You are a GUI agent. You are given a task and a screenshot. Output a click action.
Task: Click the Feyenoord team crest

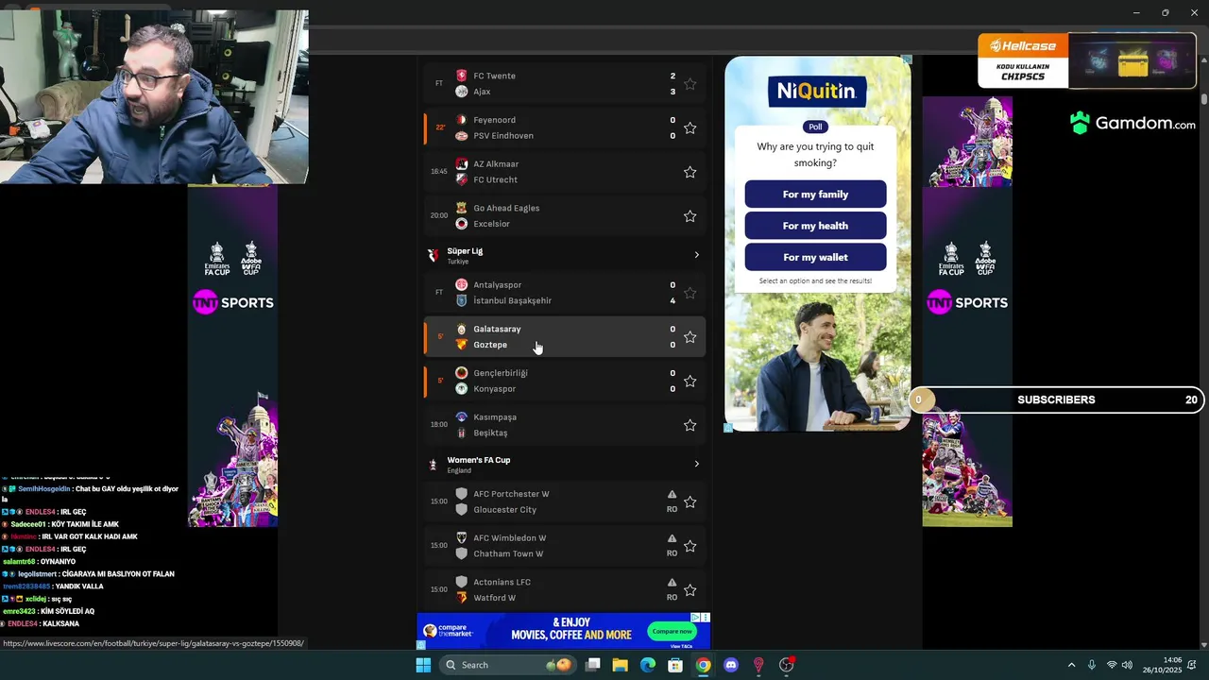[462, 120]
